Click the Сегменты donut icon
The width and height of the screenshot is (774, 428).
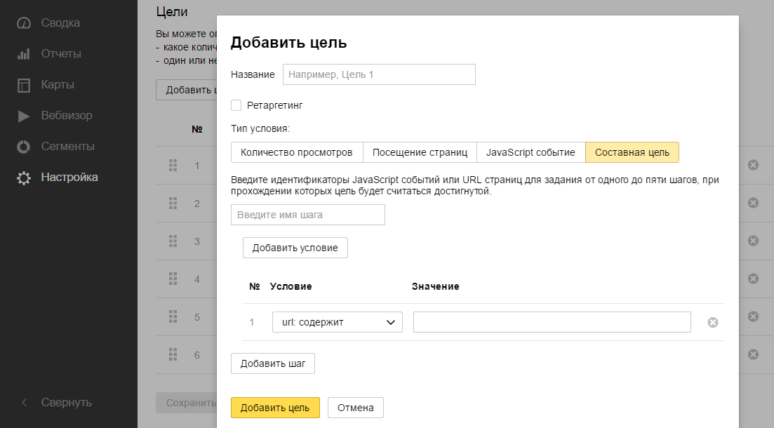24,147
